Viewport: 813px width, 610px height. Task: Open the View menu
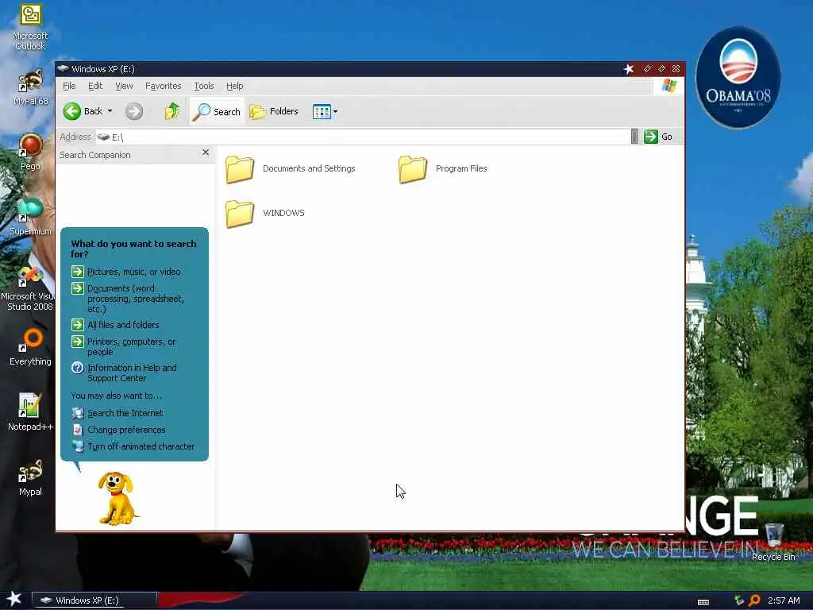point(124,86)
